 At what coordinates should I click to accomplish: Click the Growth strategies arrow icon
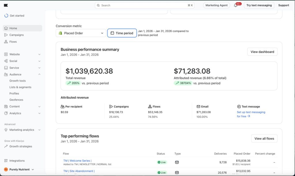coord(6,147)
